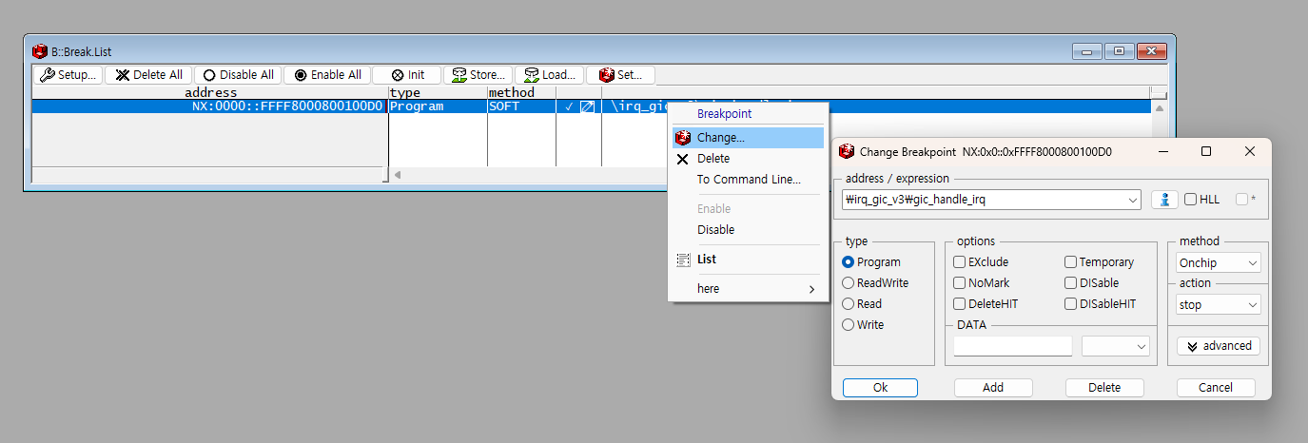Click the address column header
Screen dimensions: 1308x443
click(210, 92)
